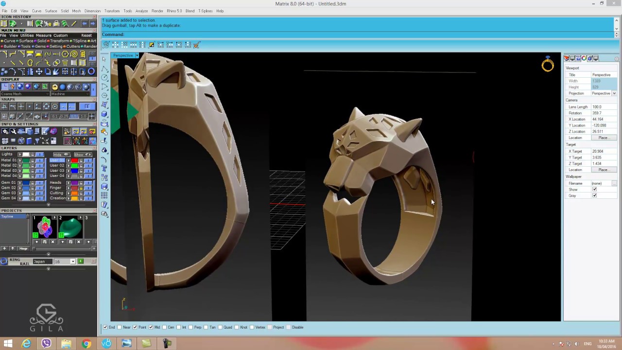Open the Projection dropdown in Viewport properties
This screenshot has height=350, width=622.
coord(614,93)
